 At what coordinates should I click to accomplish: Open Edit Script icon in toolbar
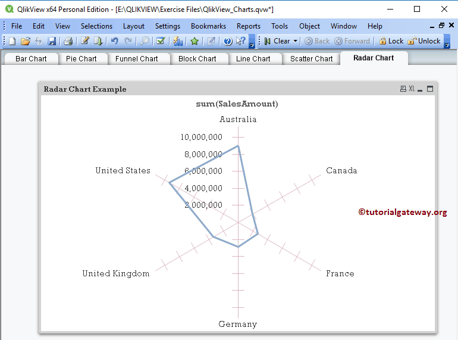point(85,41)
